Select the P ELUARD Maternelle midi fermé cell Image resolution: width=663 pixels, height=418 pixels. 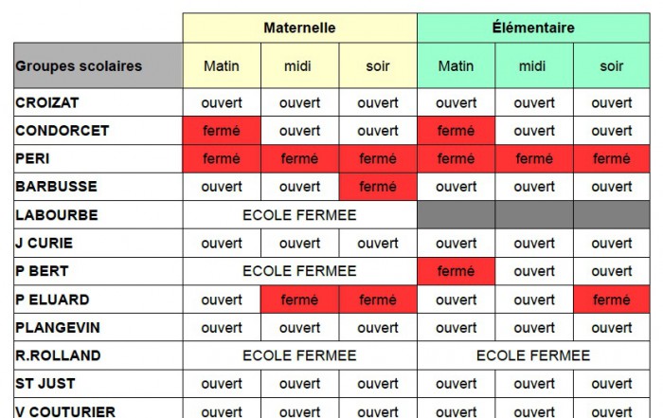pos(300,300)
